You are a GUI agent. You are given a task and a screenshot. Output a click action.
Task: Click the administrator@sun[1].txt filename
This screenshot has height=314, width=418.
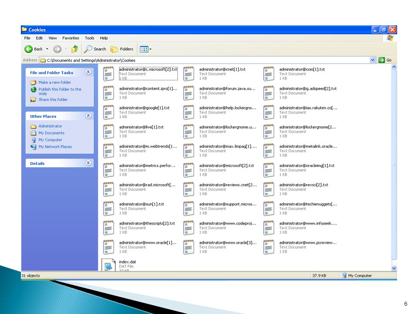click(x=141, y=204)
